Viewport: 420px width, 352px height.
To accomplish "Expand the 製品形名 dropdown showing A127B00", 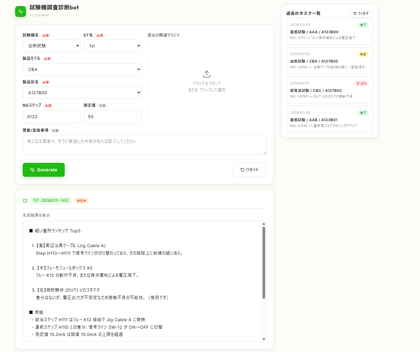I will coord(82,93).
